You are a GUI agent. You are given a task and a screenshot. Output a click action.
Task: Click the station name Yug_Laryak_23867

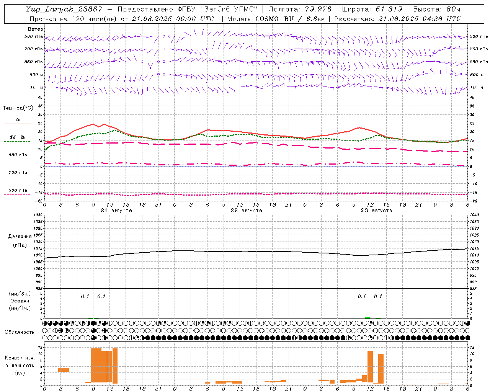pyautogui.click(x=64, y=9)
